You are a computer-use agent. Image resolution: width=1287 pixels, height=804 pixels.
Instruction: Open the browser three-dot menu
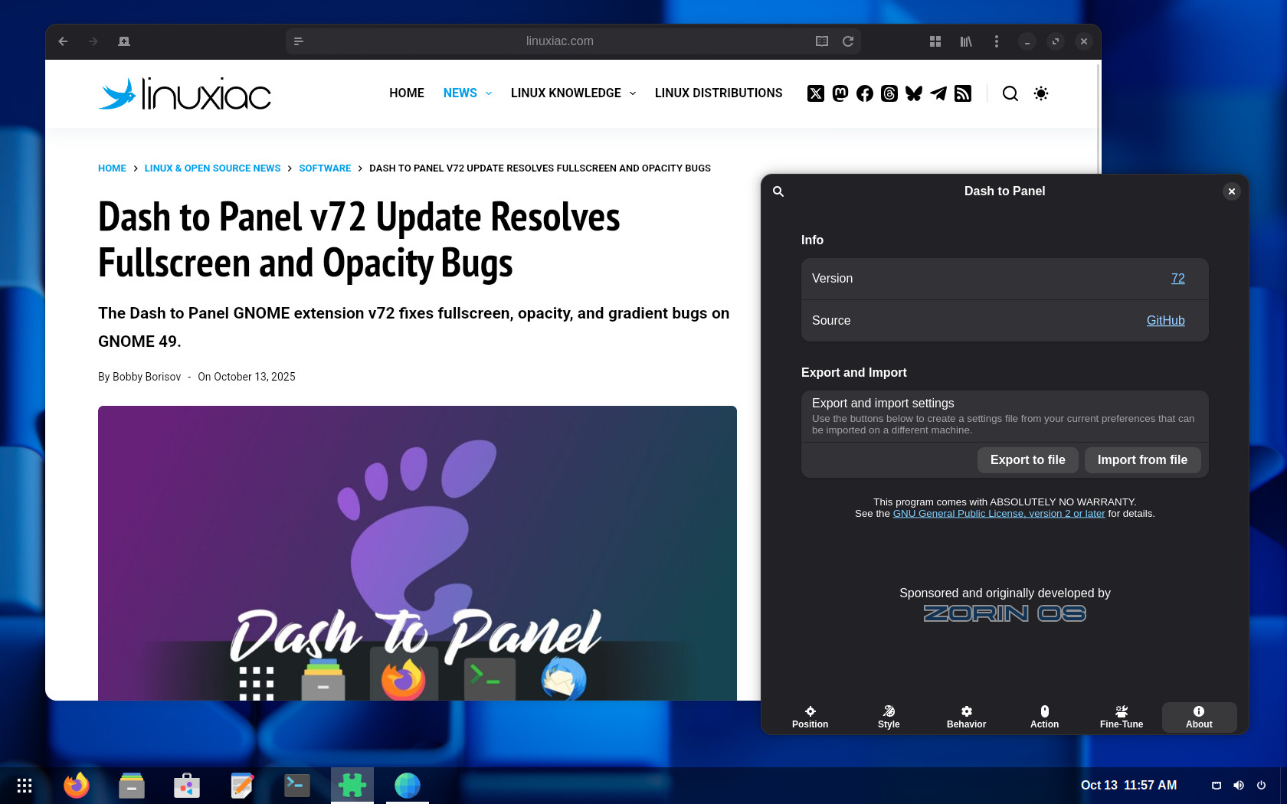[x=996, y=41]
